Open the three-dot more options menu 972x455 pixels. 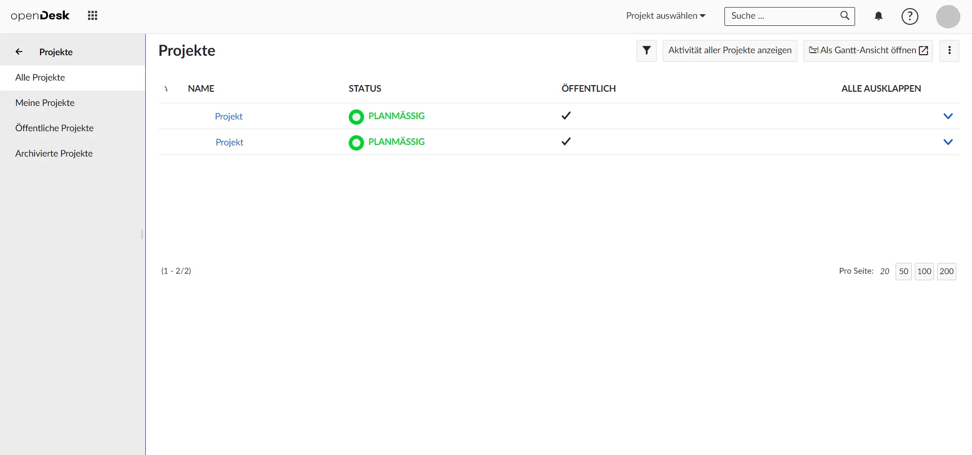(949, 51)
